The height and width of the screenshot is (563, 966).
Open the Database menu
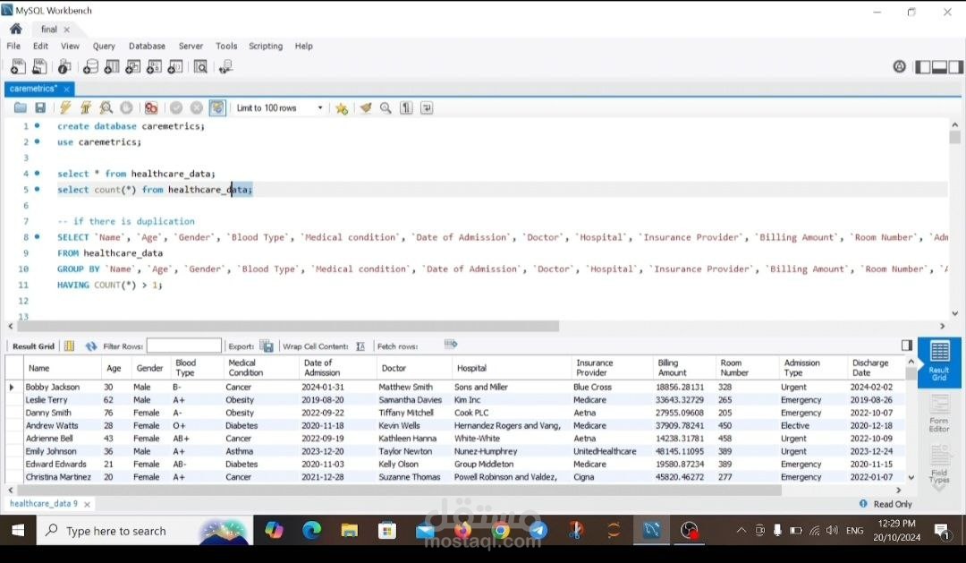tap(147, 46)
